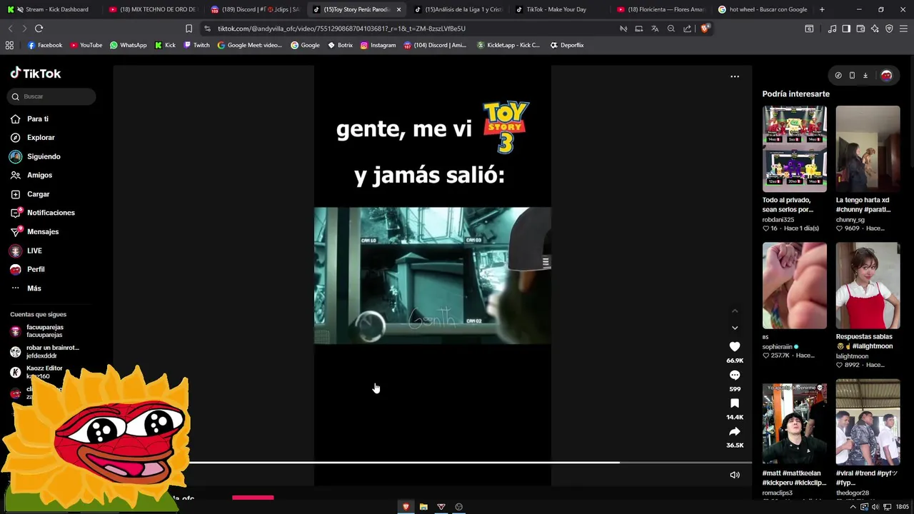This screenshot has height=514, width=914.
Task: Reload the page with the refresh icon
Action: (39, 29)
